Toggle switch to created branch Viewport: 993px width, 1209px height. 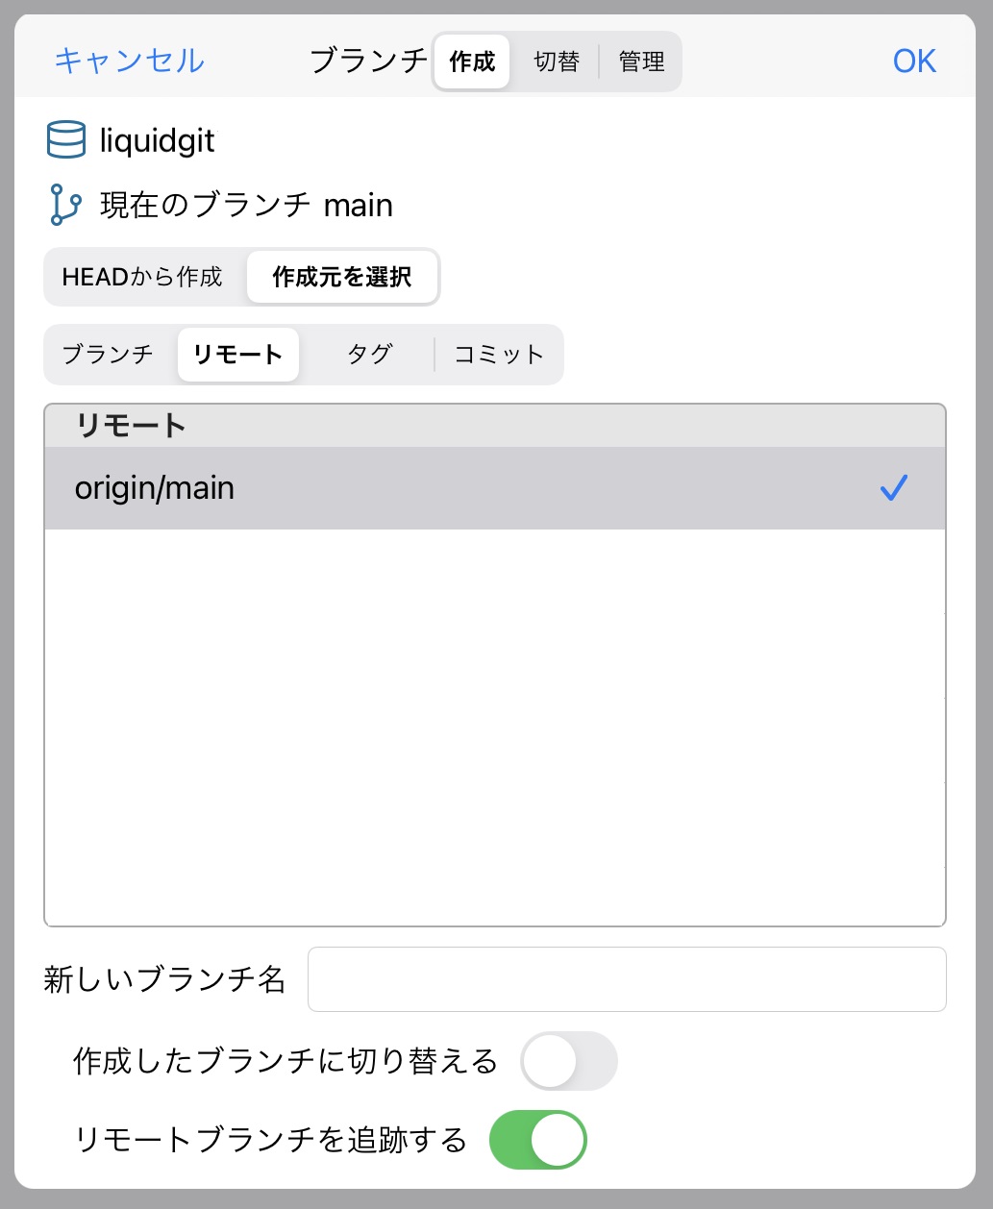(568, 1061)
